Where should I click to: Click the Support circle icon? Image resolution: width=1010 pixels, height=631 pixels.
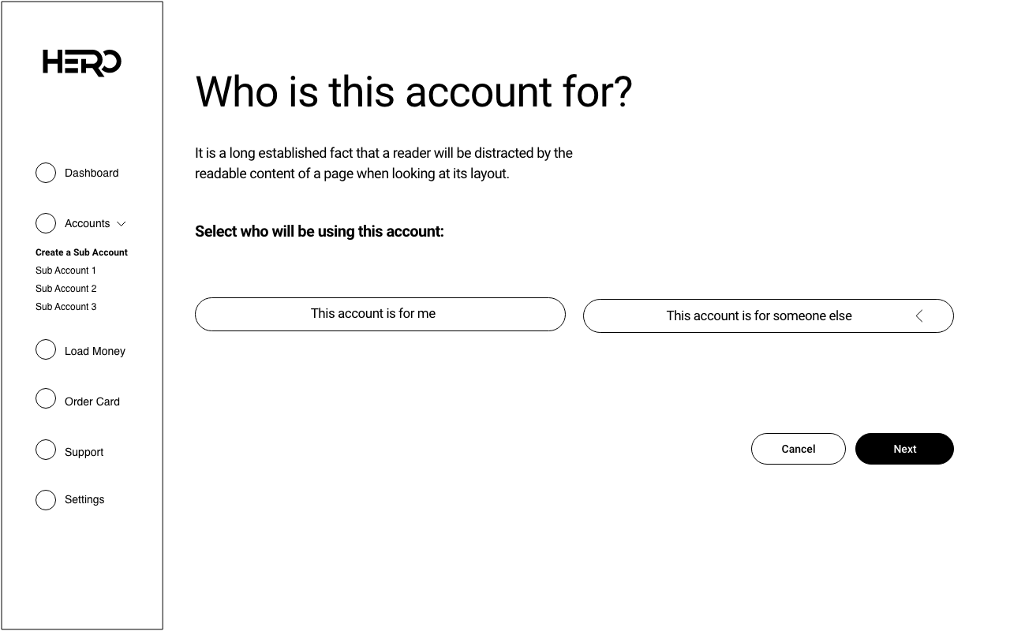pos(46,450)
